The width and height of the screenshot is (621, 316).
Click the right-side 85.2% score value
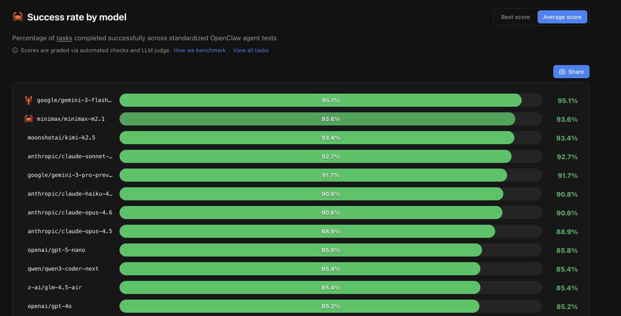[567, 307]
